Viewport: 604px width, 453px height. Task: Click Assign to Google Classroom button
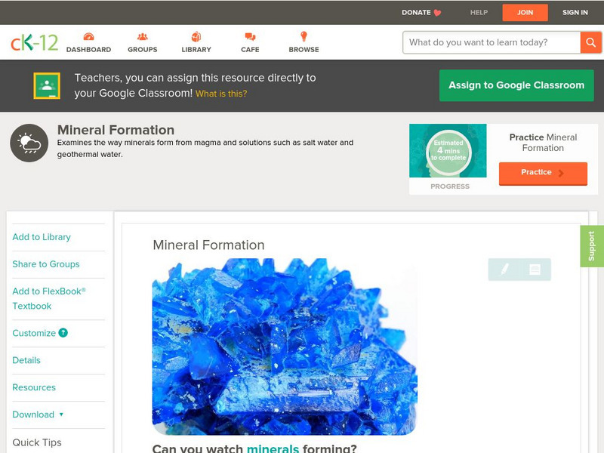pos(516,85)
